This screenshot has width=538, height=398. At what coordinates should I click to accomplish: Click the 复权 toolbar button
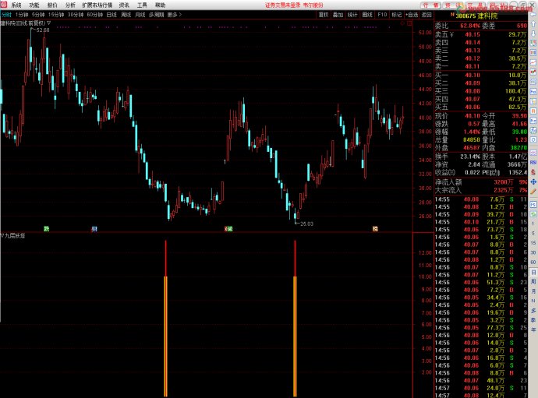pos(324,15)
